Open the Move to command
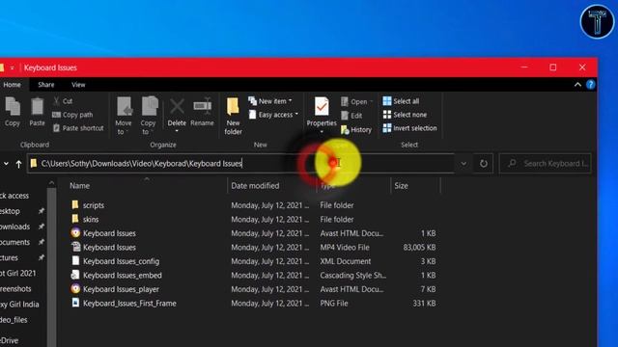Viewport: 618px width, 347px height. click(124, 116)
